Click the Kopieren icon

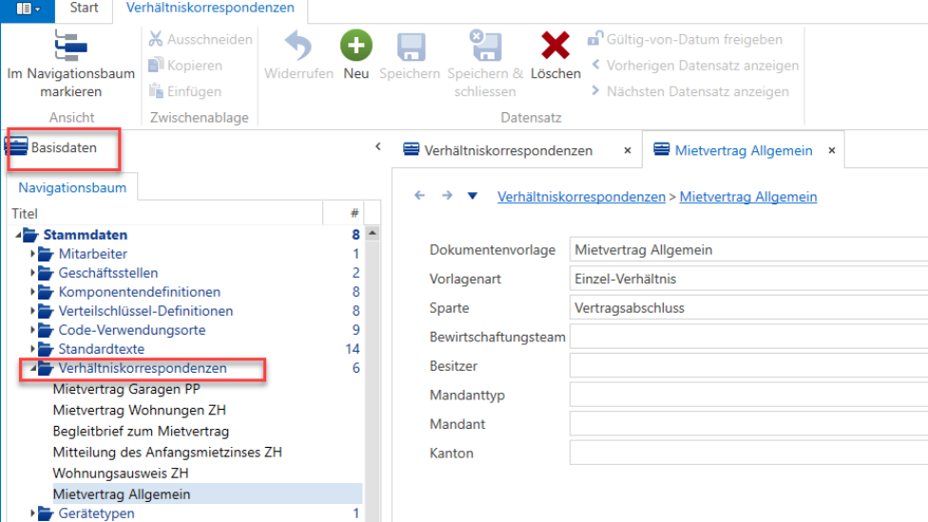click(x=156, y=65)
